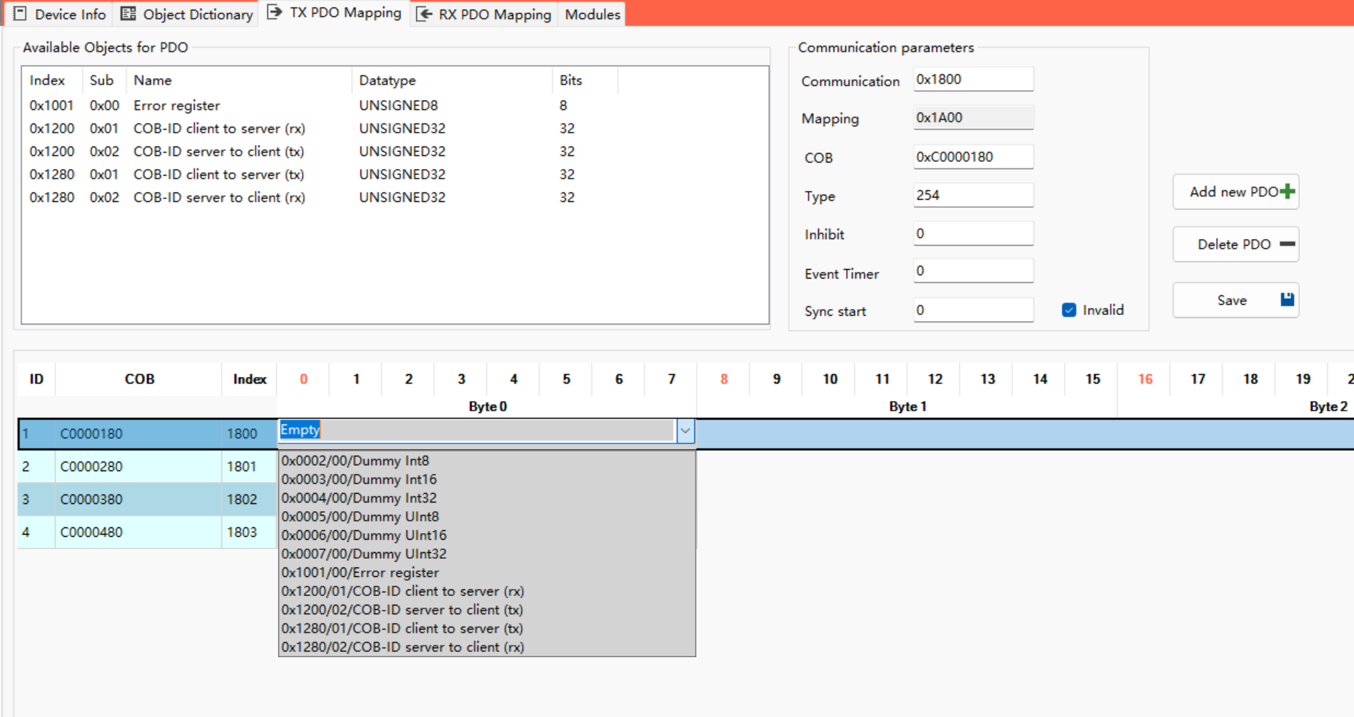Select the Error register row in Available Objects
The image size is (1354, 717).
[x=394, y=105]
